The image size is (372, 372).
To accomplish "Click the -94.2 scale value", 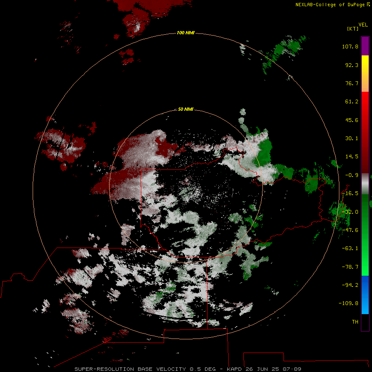I will pos(350,285).
